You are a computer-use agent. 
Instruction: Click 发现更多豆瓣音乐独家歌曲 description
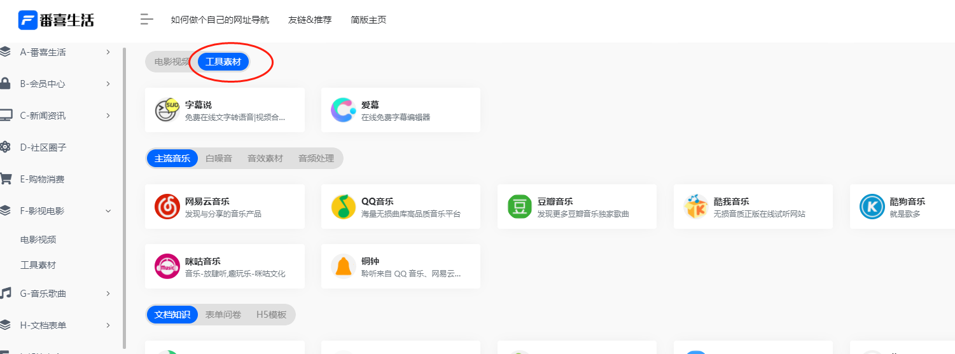pos(583,214)
